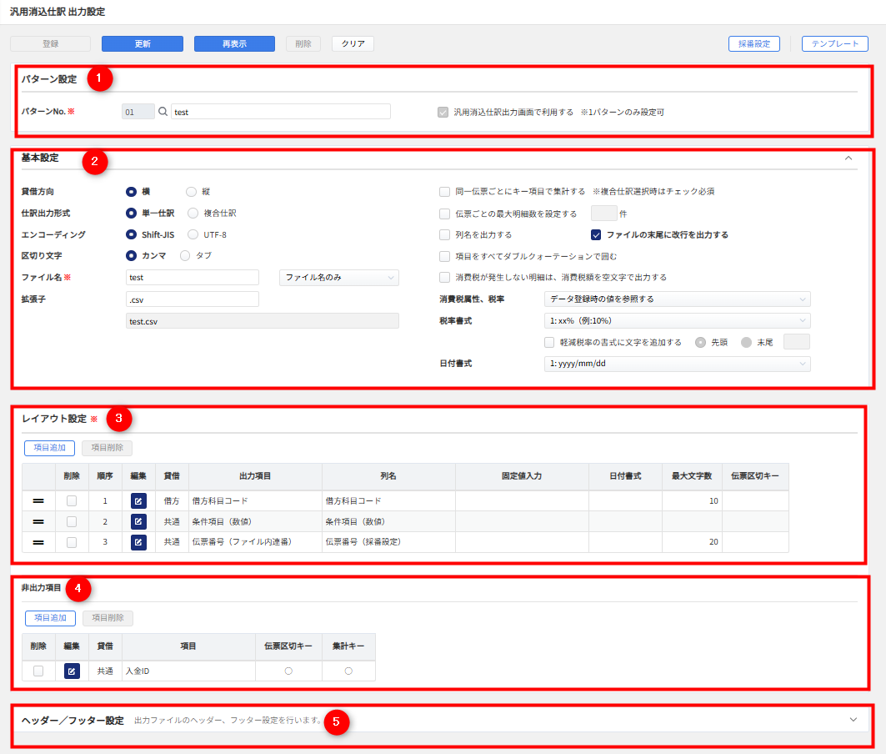Viewport: 886px width, 754px height.
Task: Click edit icon for 入金ID row
Action: click(72, 671)
